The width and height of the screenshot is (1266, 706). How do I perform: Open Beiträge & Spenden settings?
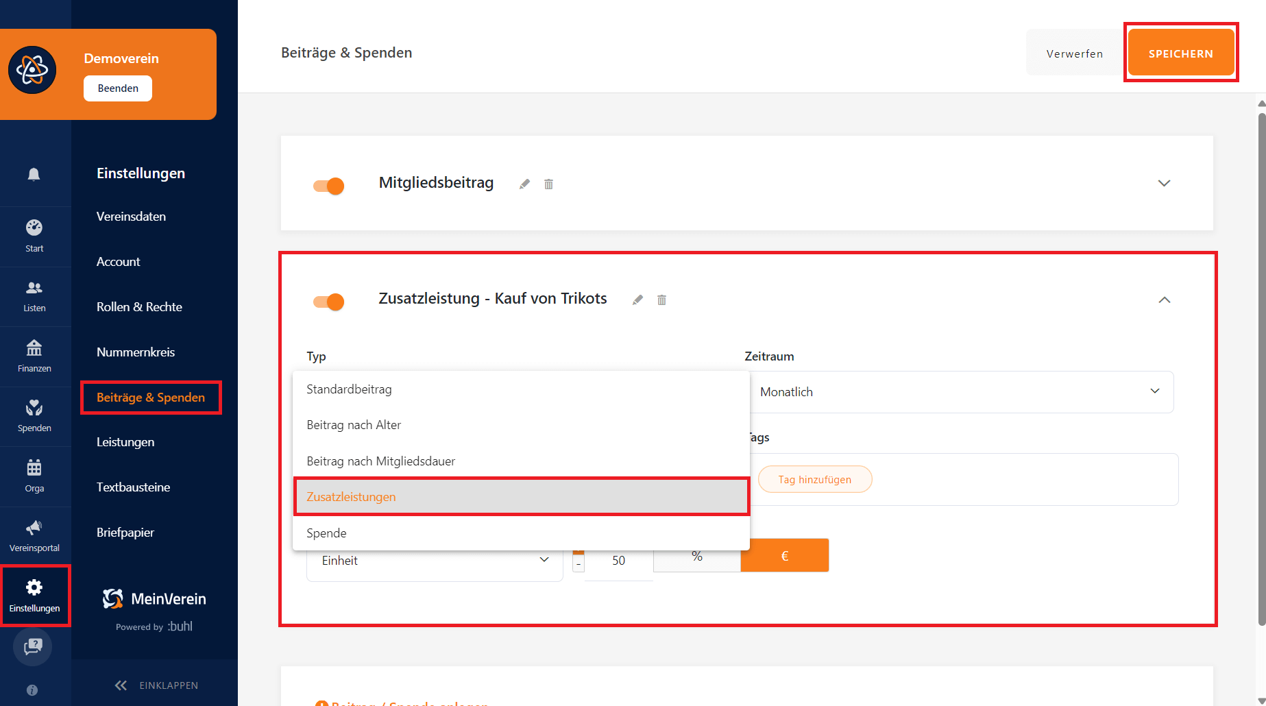tap(151, 398)
